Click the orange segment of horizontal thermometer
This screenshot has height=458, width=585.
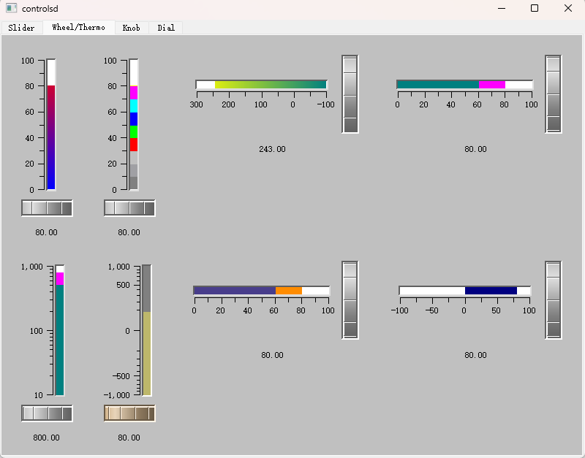pyautogui.click(x=289, y=291)
